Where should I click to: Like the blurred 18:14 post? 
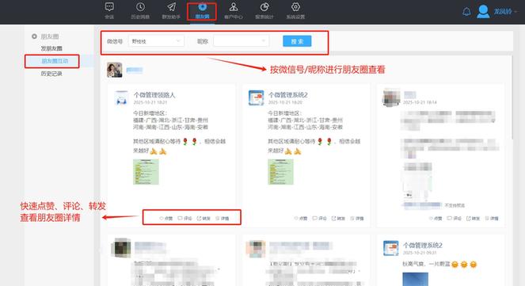click(436, 219)
